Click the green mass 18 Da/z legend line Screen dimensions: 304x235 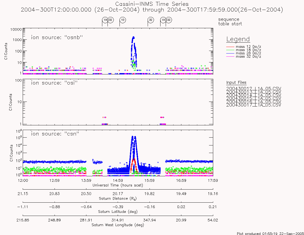pyautogui.click(x=230, y=50)
